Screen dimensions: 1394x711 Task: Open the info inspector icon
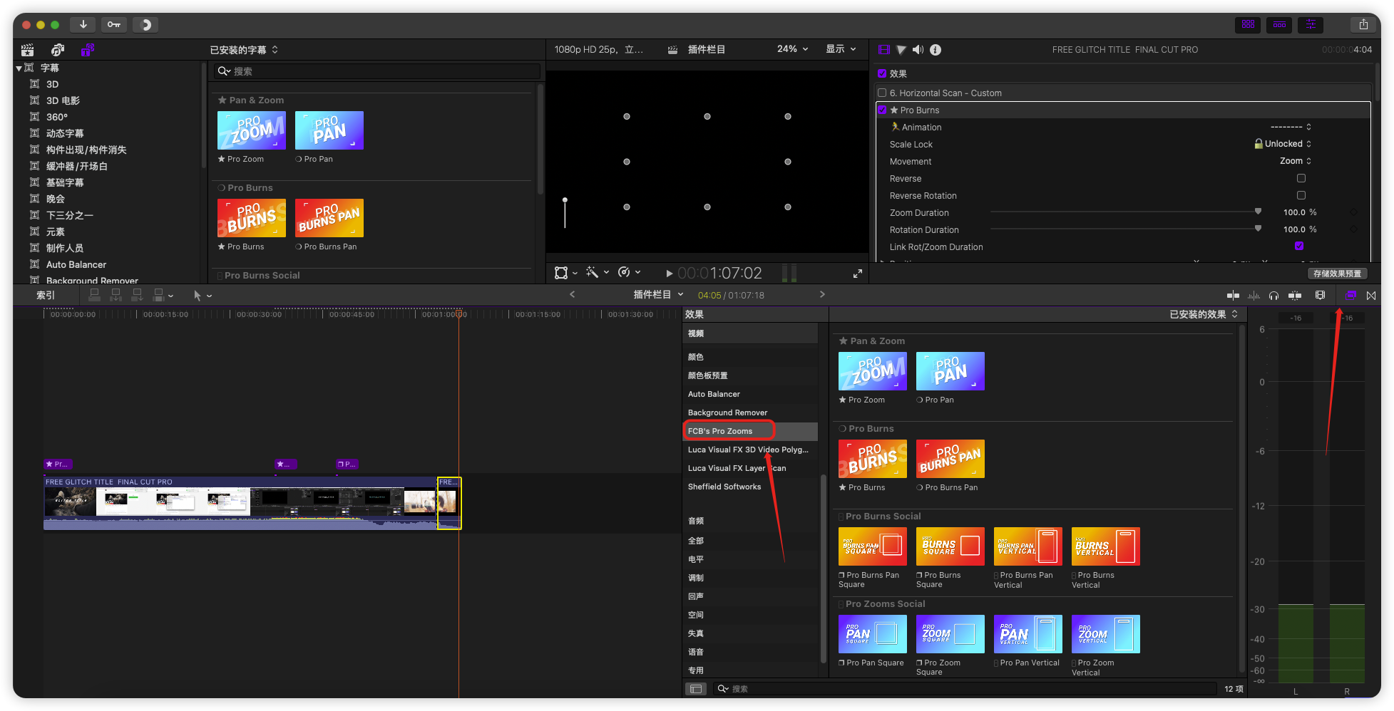point(936,50)
